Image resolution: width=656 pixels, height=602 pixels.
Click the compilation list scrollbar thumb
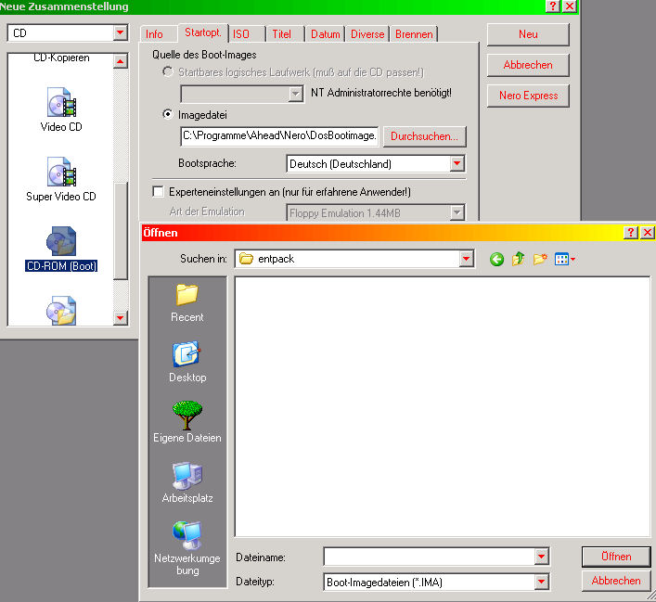121,231
